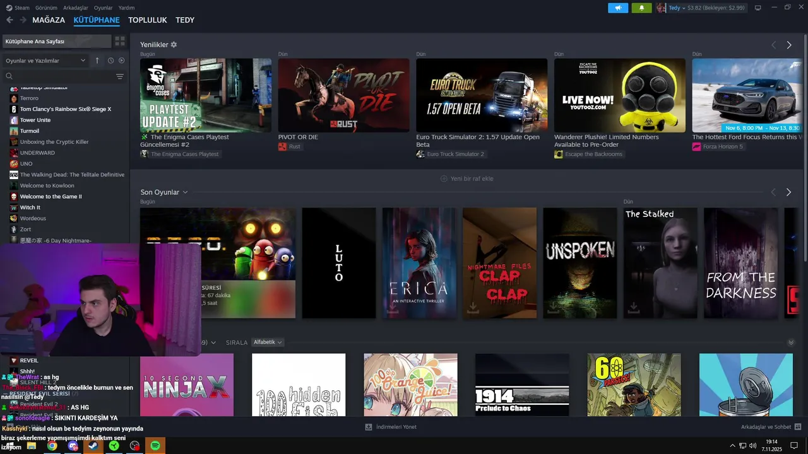
Task: Click the Tedy profile avatar
Action: coord(661,8)
